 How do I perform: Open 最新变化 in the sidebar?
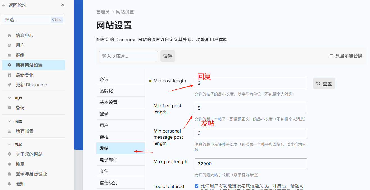(33, 75)
